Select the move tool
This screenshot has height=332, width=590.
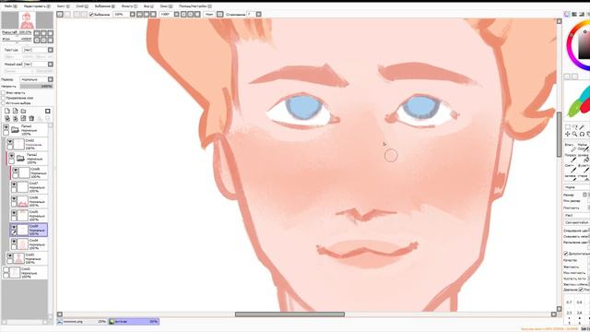pyautogui.click(x=568, y=134)
